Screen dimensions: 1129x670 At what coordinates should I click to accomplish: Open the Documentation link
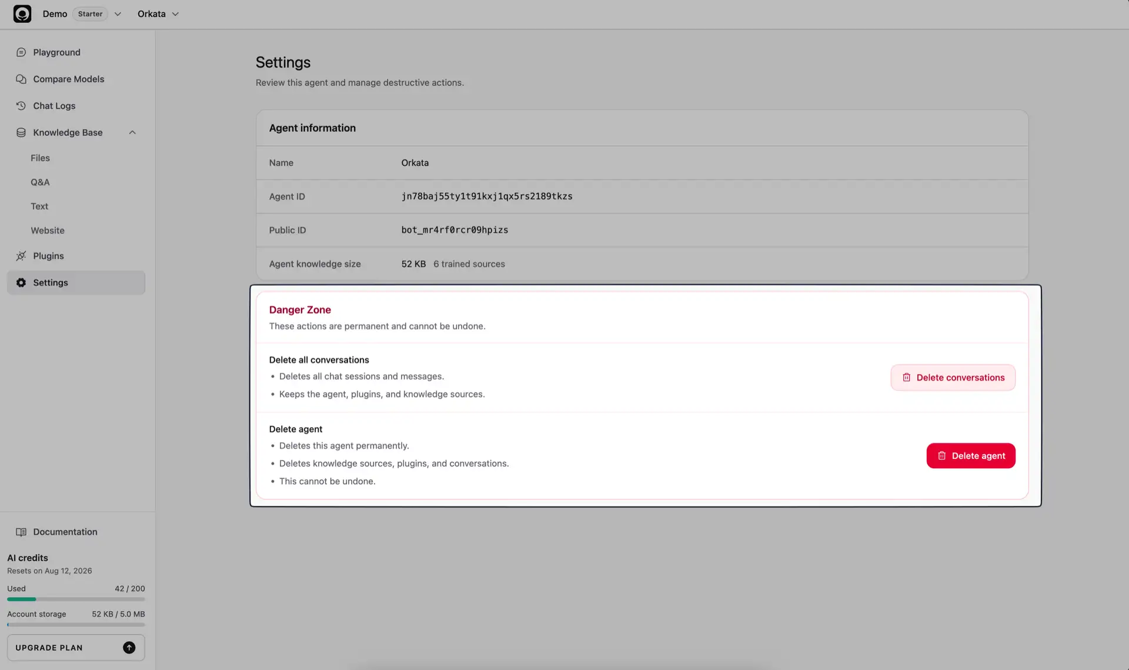click(65, 532)
